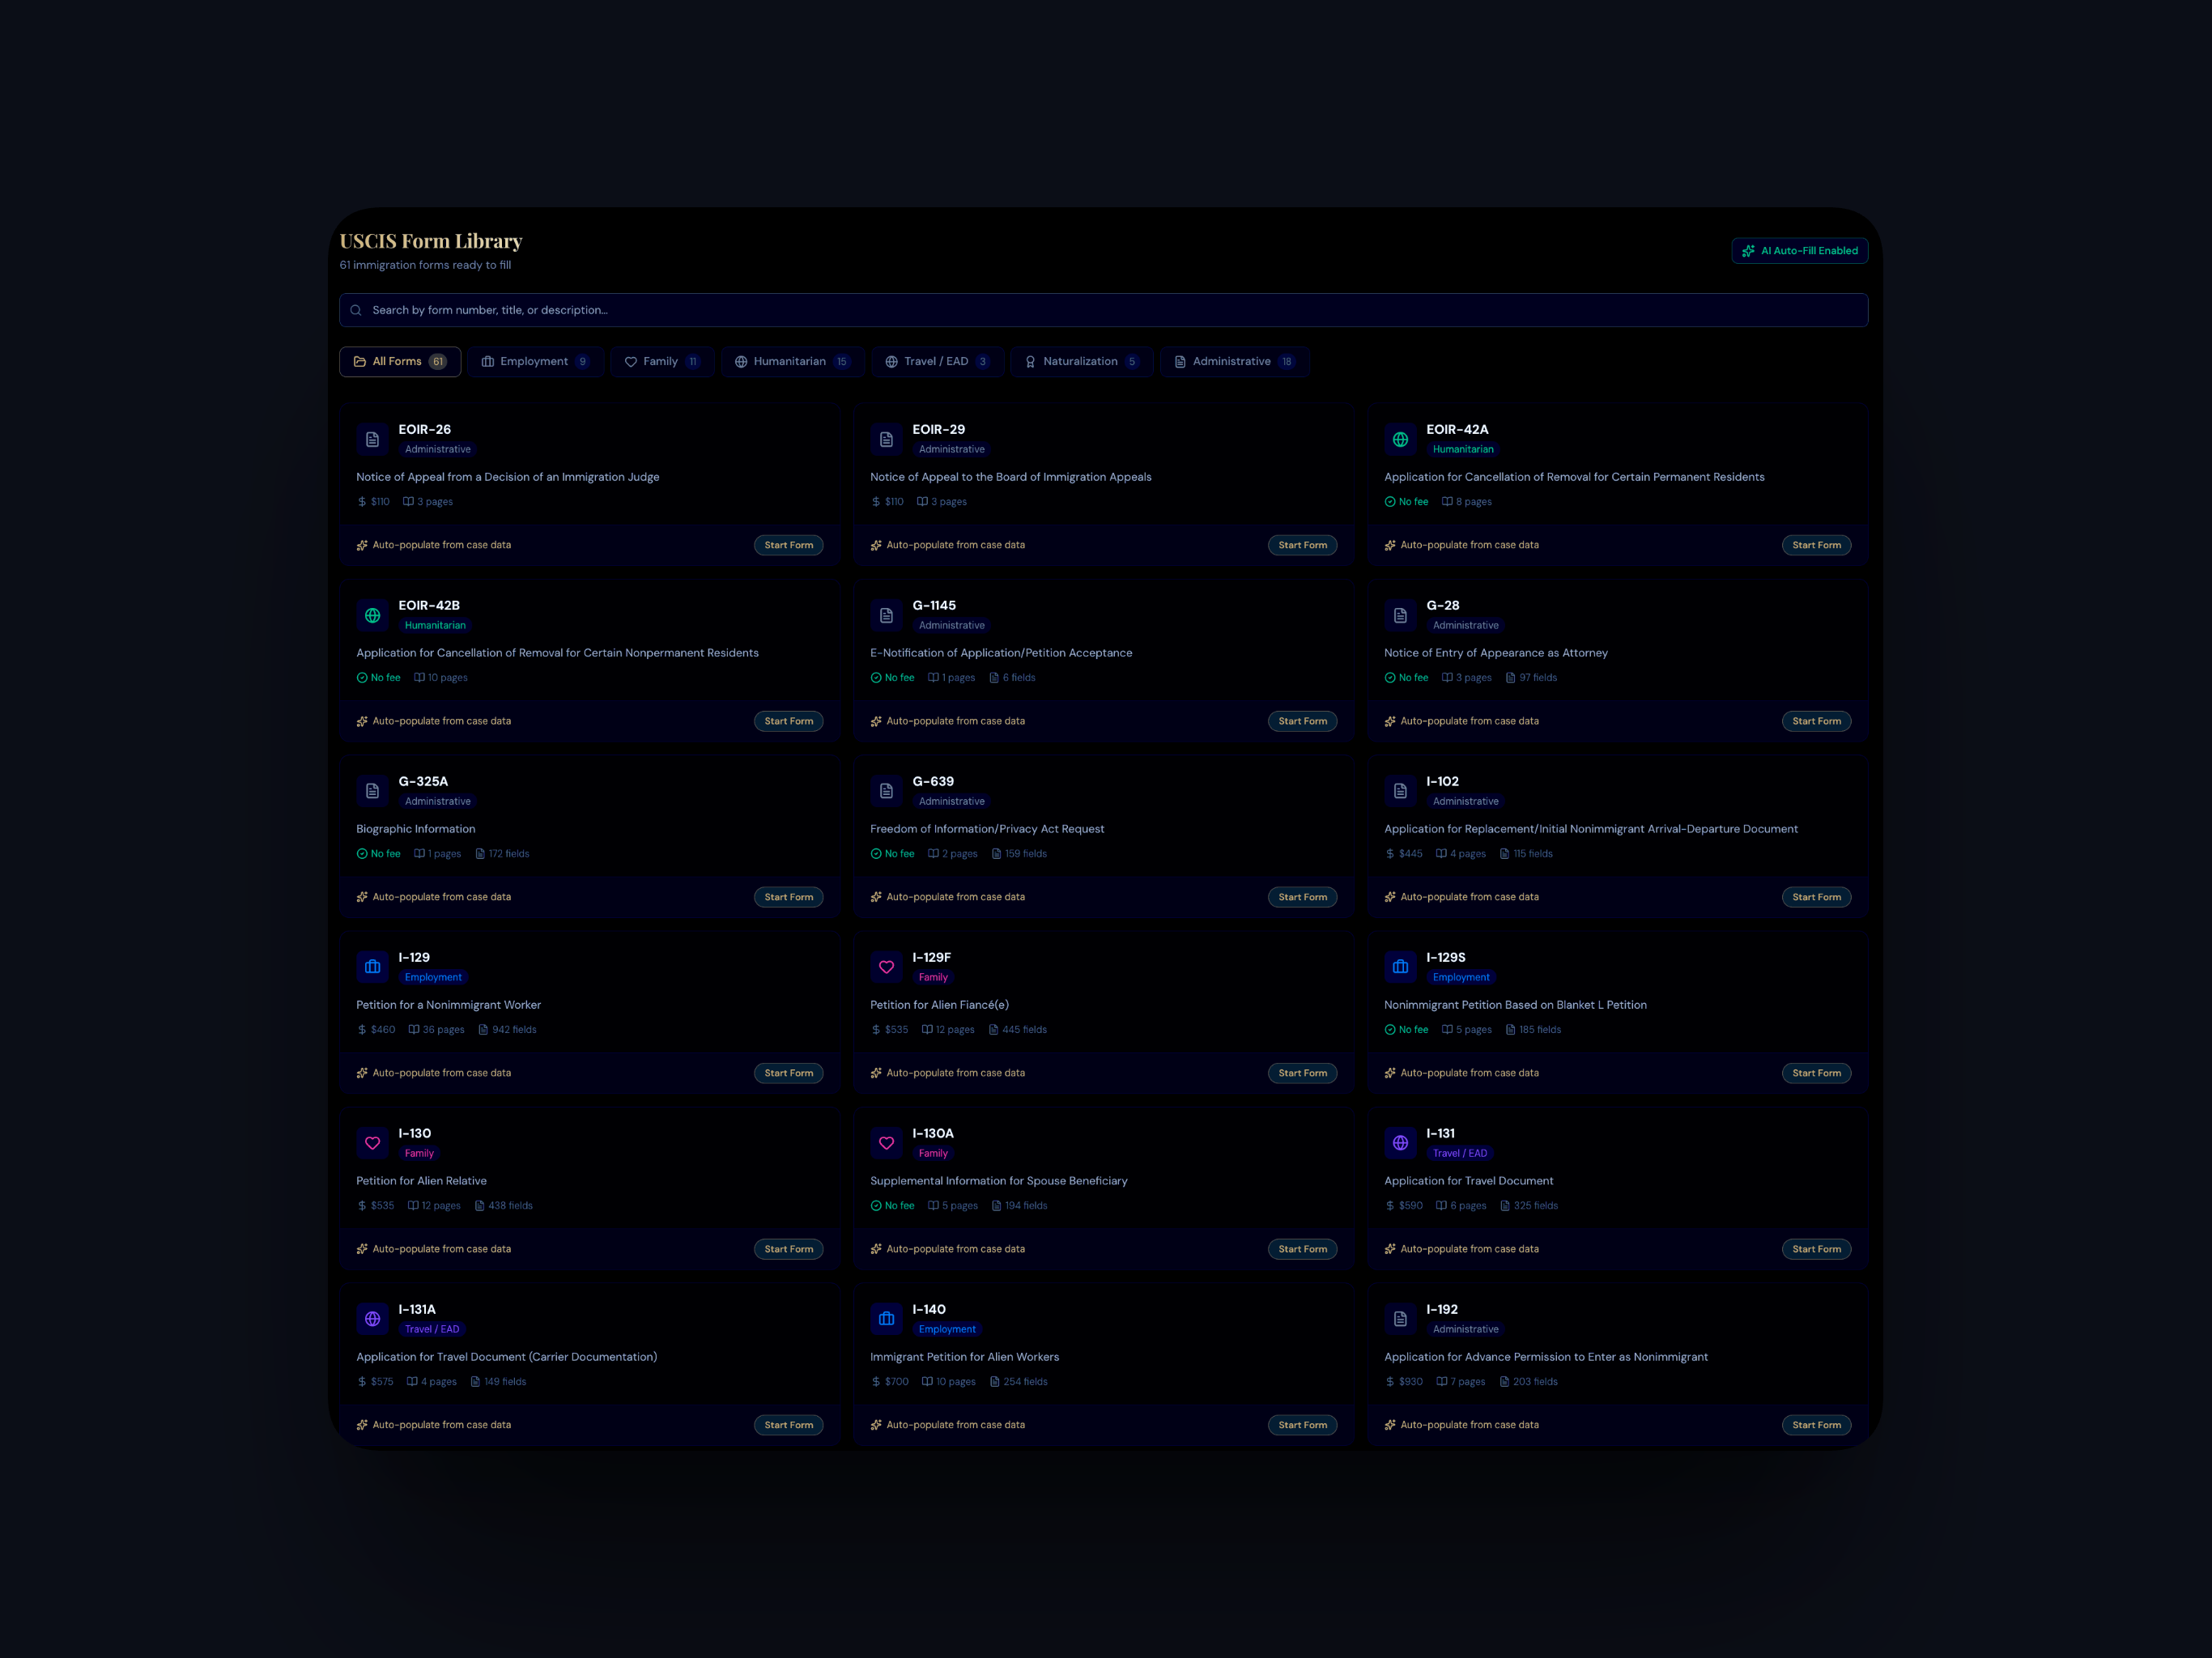The height and width of the screenshot is (1658, 2212).
Task: Click the I-131A globe icon
Action: tap(372, 1319)
